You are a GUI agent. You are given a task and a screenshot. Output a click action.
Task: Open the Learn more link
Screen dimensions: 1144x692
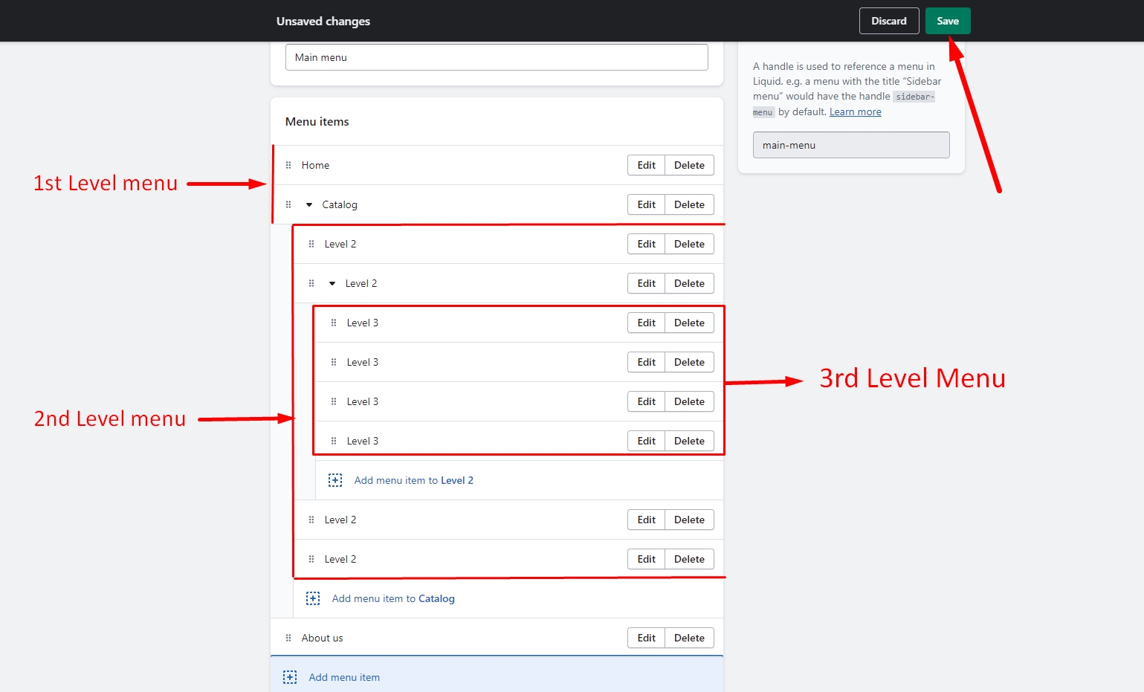[x=855, y=111]
